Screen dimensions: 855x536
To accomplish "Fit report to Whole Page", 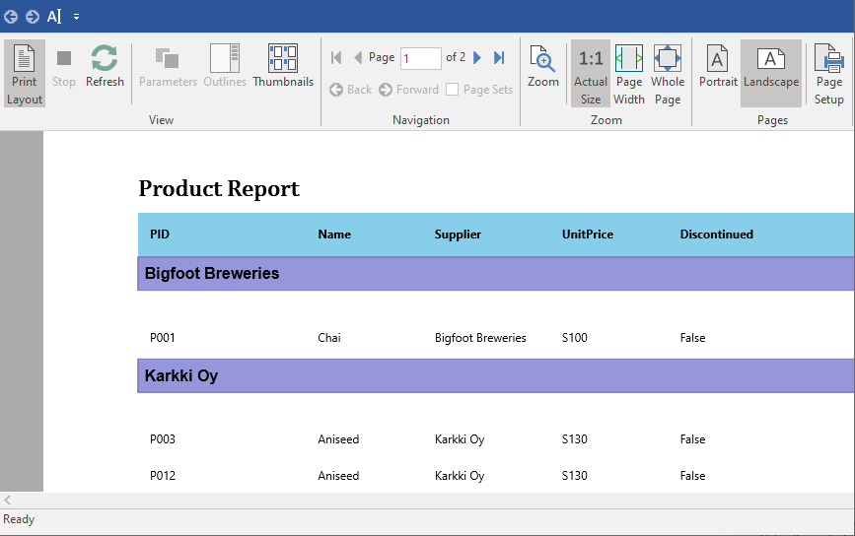I will (x=668, y=73).
